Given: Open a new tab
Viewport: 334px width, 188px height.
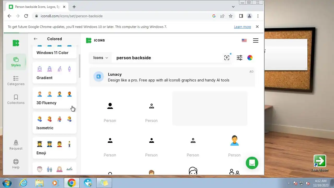Looking at the screenshot, I should point(74,7).
